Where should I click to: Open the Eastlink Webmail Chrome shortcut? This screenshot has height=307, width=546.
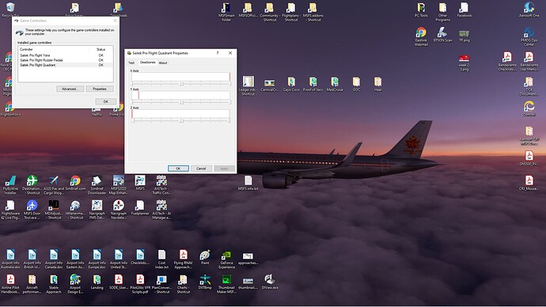coord(421,36)
